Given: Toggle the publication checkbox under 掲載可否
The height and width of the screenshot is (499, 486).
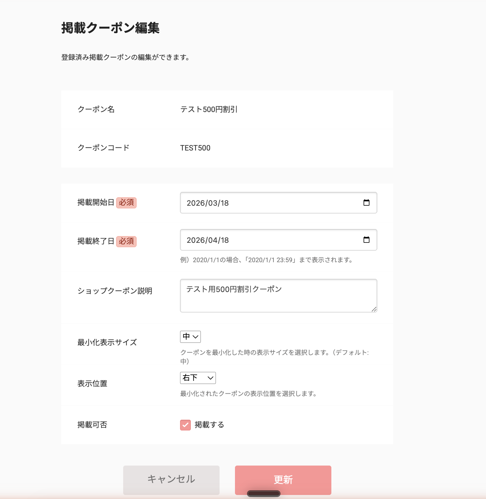Looking at the screenshot, I should point(185,425).
